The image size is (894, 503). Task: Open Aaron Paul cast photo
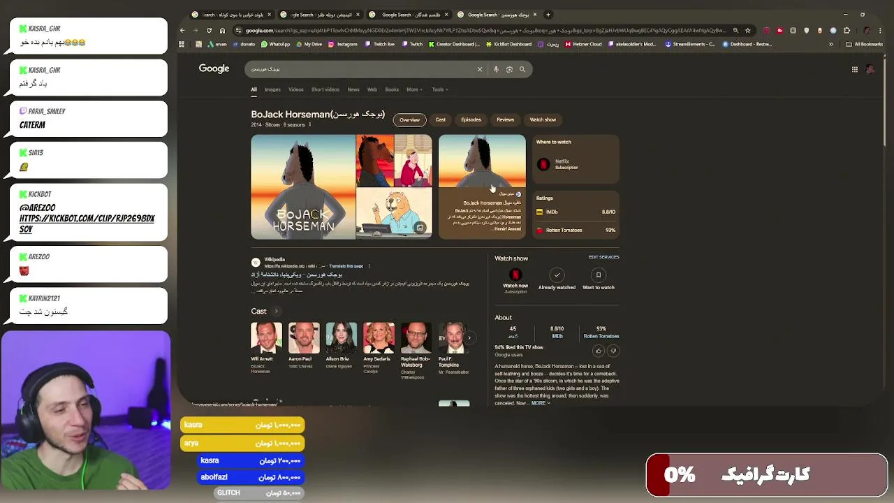[304, 337]
